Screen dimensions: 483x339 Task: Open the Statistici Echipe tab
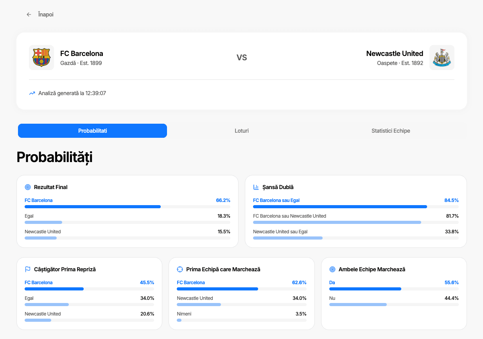tap(391, 131)
